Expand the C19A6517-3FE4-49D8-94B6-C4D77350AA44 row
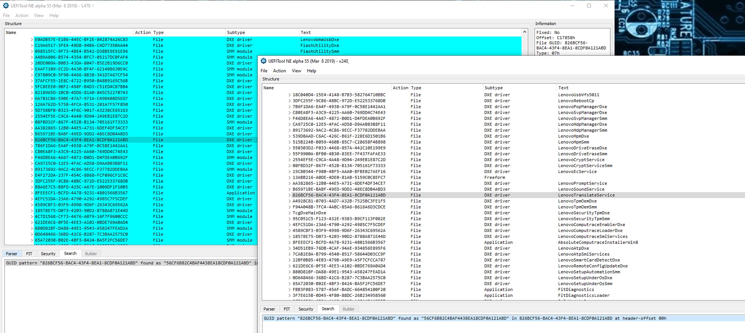The image size is (745, 333). pyautogui.click(x=32, y=45)
